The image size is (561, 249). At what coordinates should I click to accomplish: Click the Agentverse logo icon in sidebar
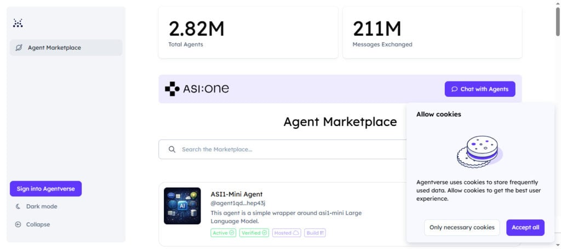click(x=18, y=24)
